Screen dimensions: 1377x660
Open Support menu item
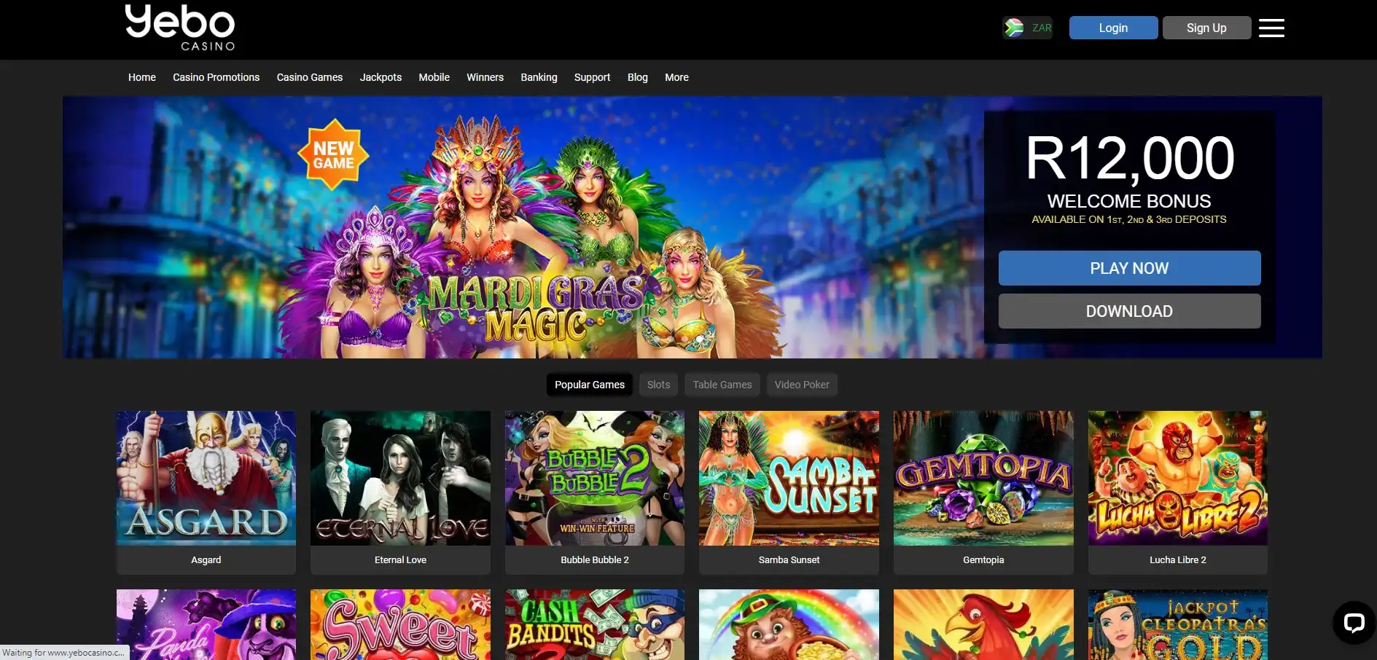[x=592, y=77]
